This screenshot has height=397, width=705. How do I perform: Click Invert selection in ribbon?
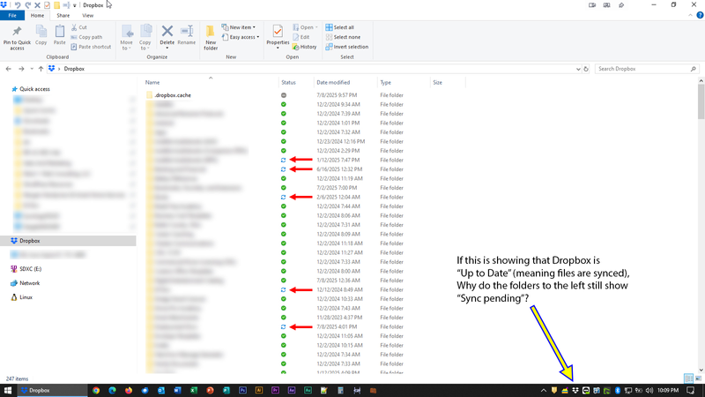tap(346, 47)
